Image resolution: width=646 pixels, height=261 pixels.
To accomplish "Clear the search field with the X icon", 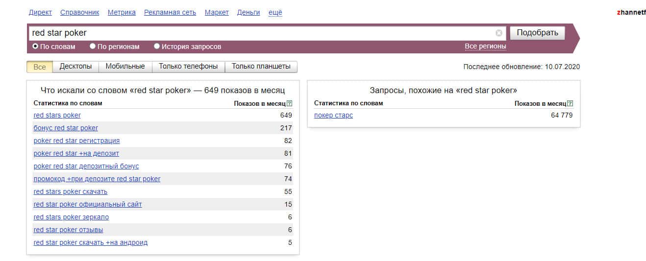I will pos(499,33).
